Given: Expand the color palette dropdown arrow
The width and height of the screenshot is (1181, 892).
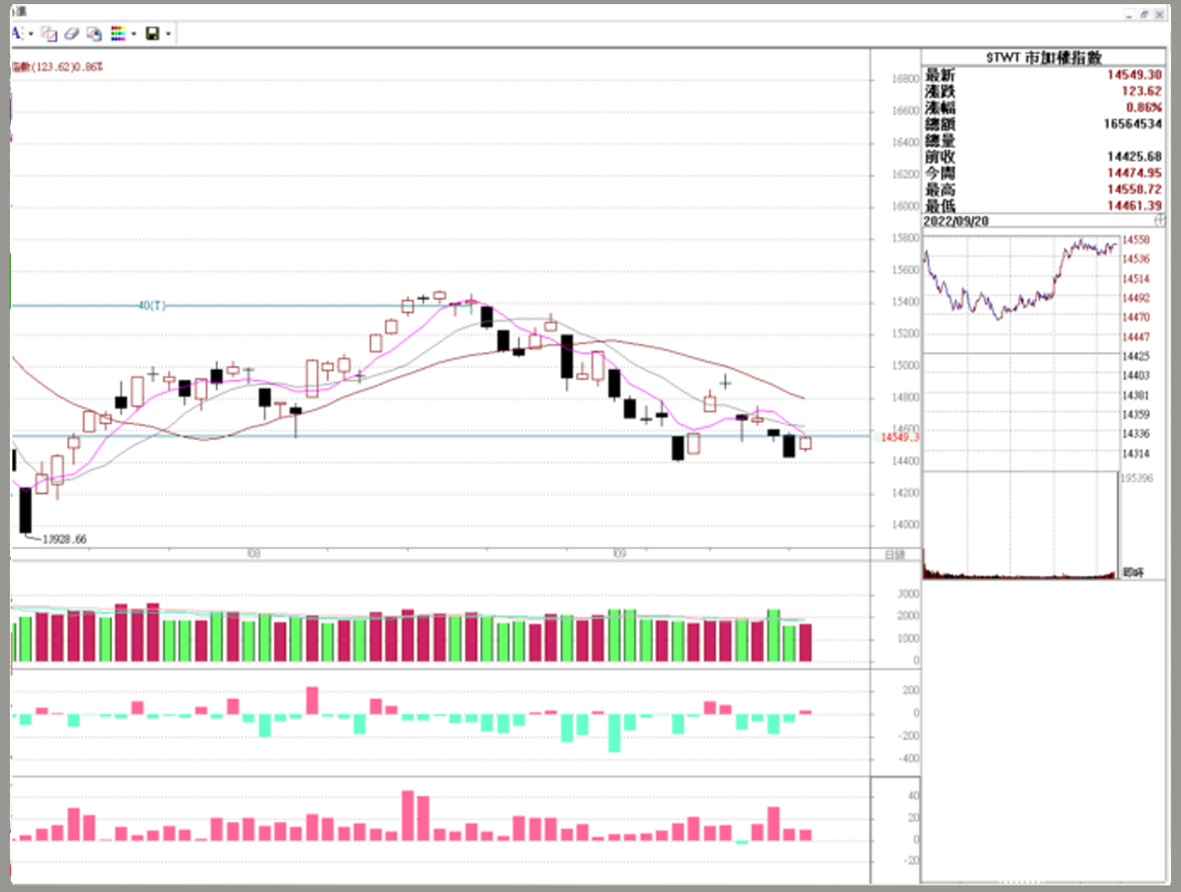Looking at the screenshot, I should [x=134, y=34].
